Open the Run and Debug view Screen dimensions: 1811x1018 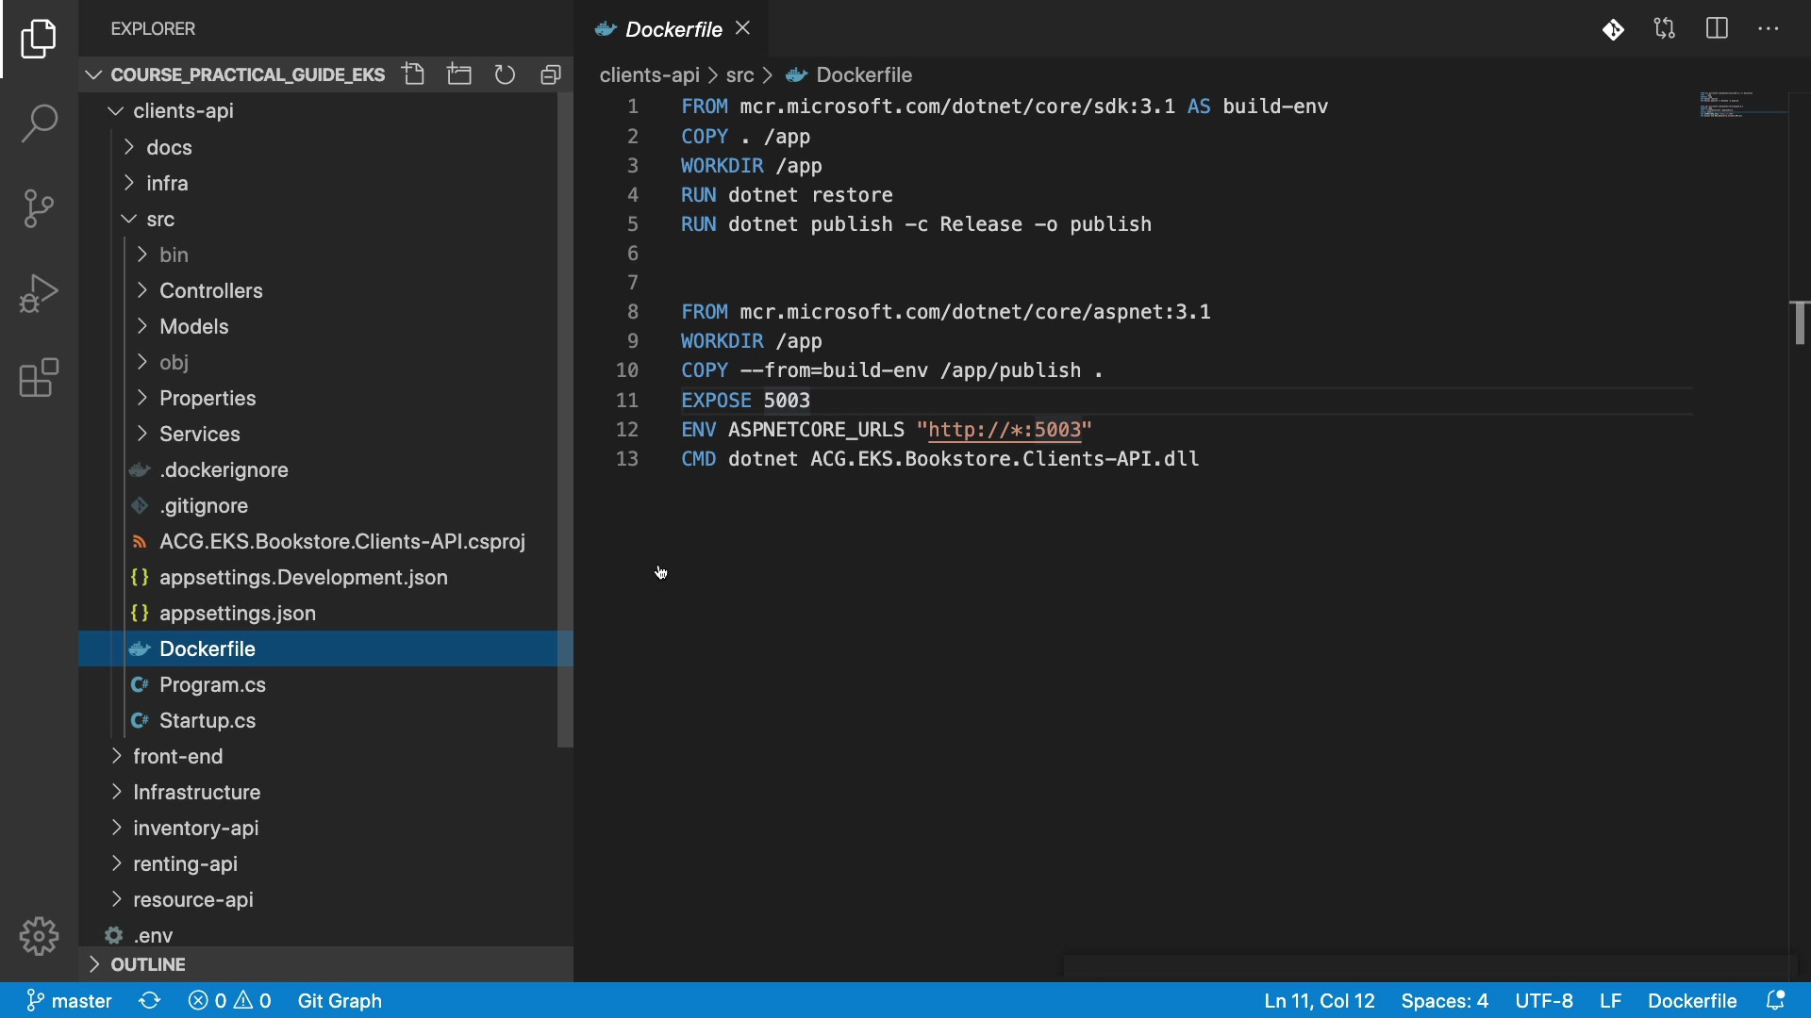pos(39,293)
